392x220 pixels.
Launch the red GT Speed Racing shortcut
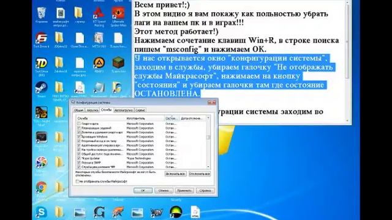pos(99,13)
